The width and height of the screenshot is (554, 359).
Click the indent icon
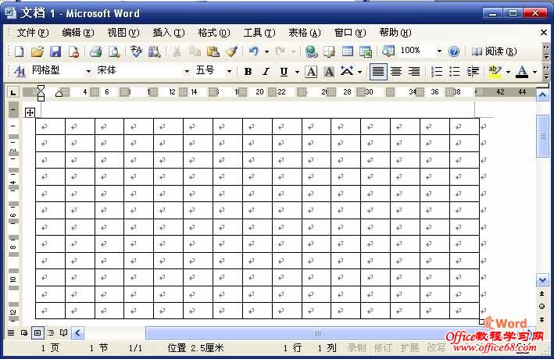(x=473, y=72)
